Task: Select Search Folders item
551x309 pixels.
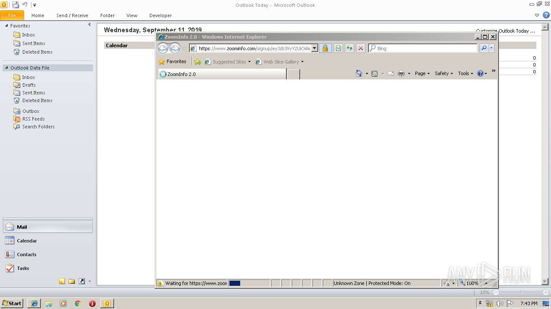Action: [x=38, y=127]
